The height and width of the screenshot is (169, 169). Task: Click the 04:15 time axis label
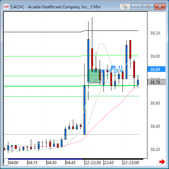pyautogui.click(x=33, y=163)
